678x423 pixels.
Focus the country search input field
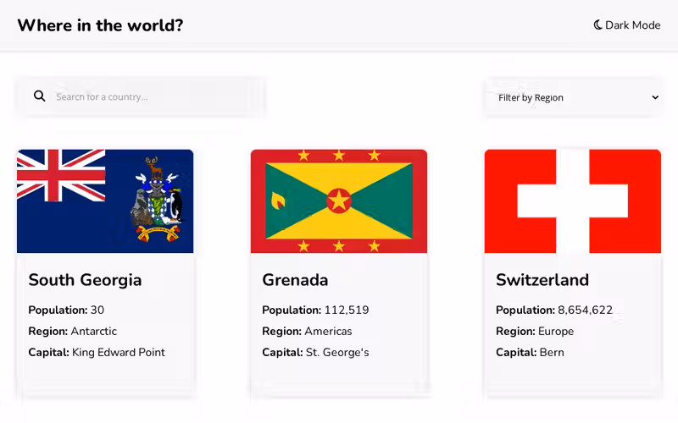[x=153, y=96]
